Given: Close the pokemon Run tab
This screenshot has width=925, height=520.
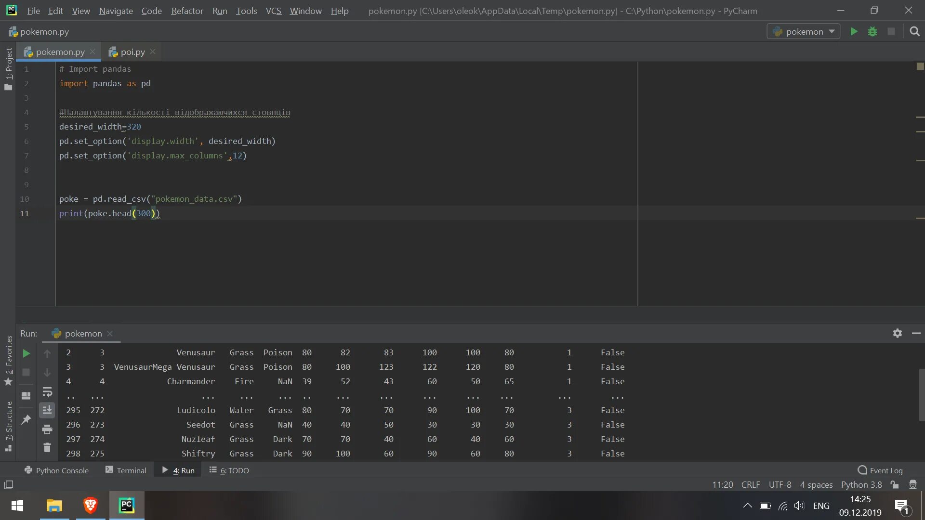Looking at the screenshot, I should click(x=110, y=333).
